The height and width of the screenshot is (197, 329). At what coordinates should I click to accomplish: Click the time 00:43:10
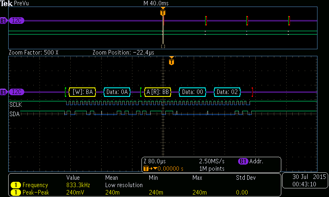(304, 184)
